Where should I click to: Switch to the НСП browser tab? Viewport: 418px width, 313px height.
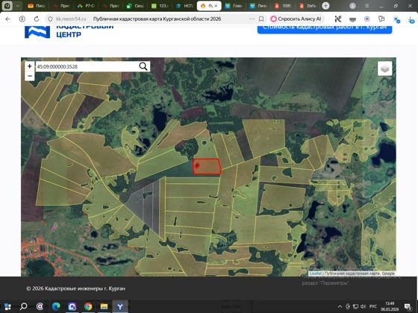pos(184,6)
